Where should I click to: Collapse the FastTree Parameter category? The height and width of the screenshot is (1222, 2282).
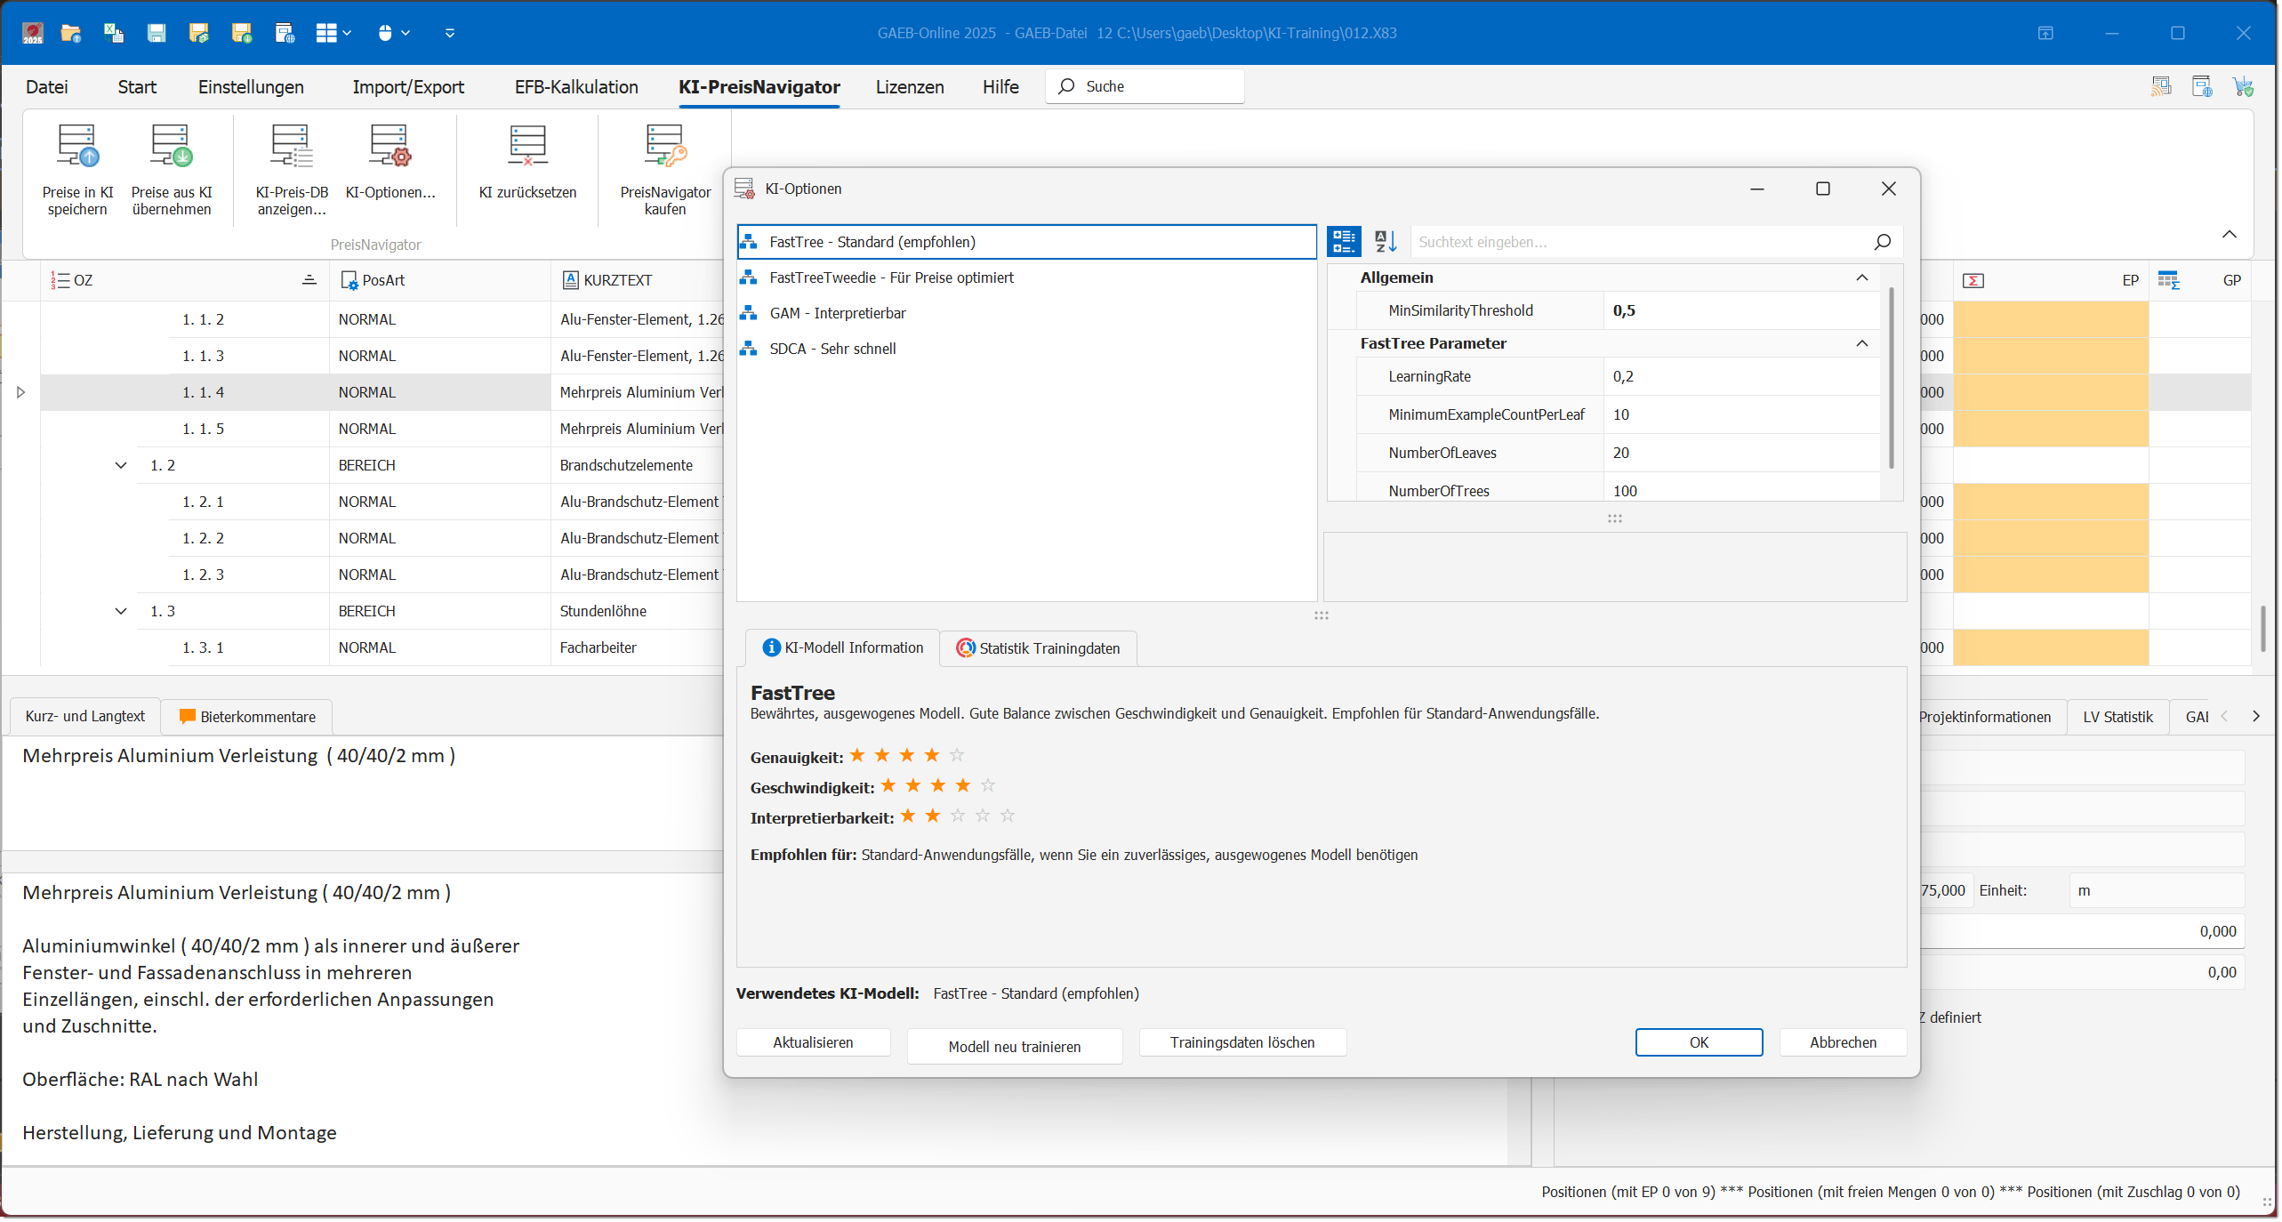(1861, 343)
